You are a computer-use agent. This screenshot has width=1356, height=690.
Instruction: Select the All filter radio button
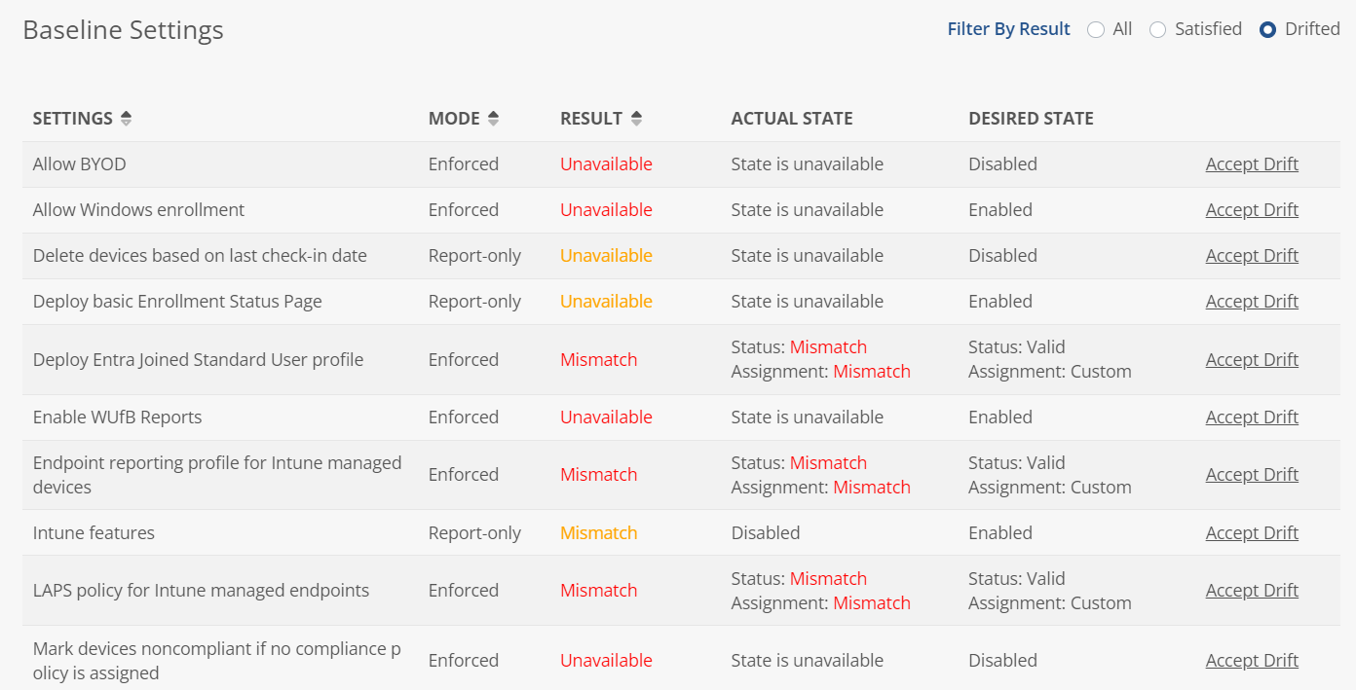[x=1096, y=30]
